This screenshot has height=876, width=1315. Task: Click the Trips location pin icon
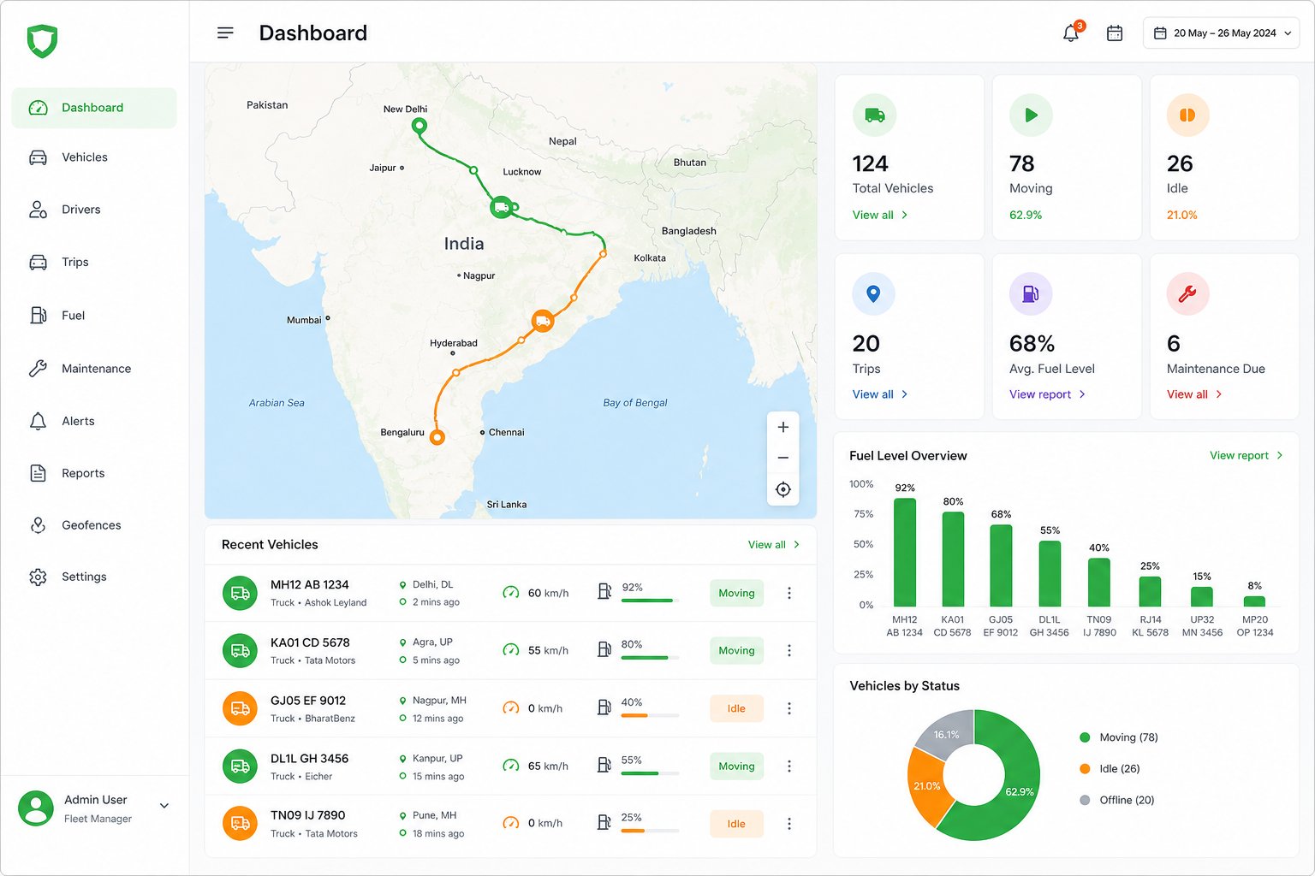coord(873,294)
